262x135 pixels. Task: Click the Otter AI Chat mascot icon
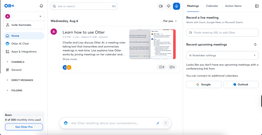(x=7, y=44)
